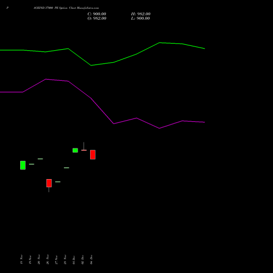This screenshot has width=273, height=273.
Task: Select the 04 Dec date label
Action: (91, 259)
